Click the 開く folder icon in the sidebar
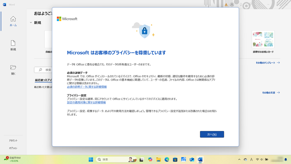 pyautogui.click(x=13, y=70)
